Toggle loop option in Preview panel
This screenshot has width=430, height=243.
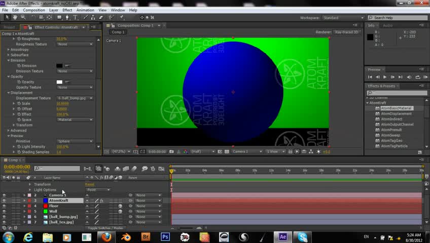(418, 77)
